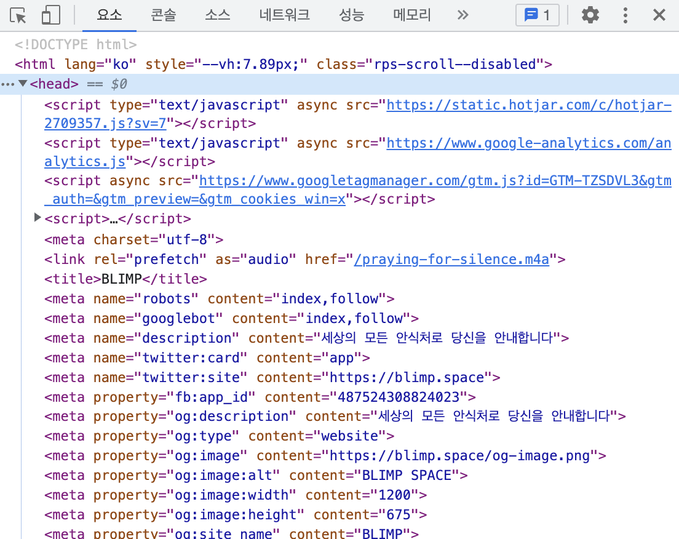Select the title BLIMP node
The width and height of the screenshot is (679, 539).
coord(125,279)
